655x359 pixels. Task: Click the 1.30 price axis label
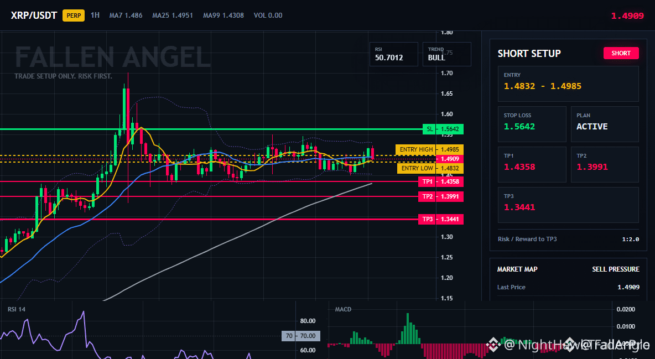tap(446, 237)
